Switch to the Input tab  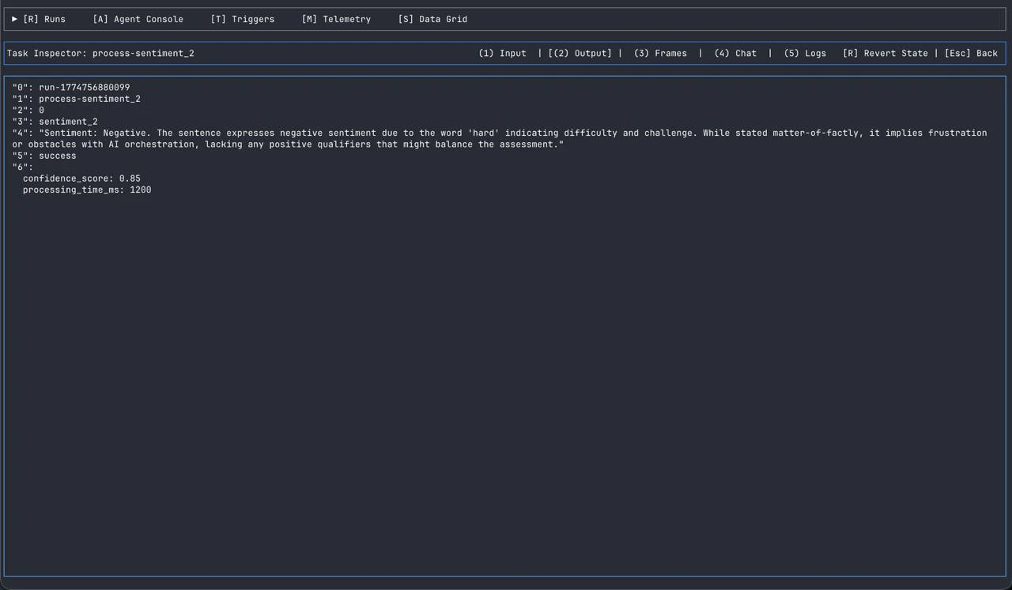[x=502, y=53]
